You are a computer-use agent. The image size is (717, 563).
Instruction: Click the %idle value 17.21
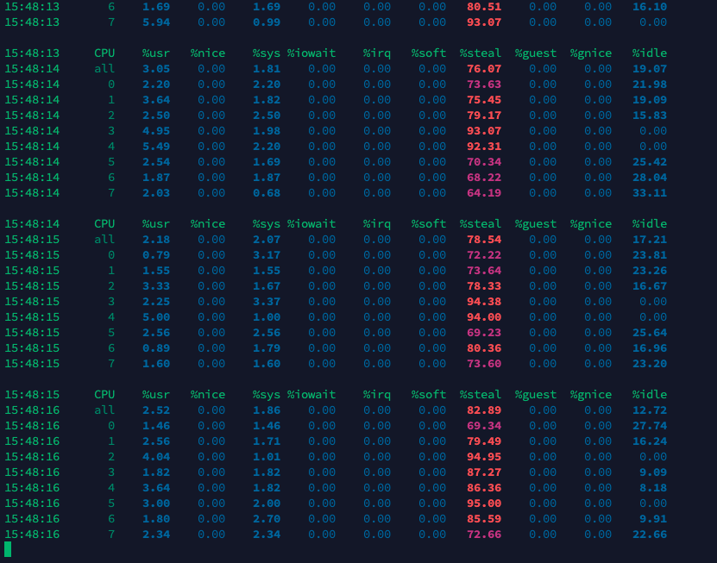pos(650,240)
